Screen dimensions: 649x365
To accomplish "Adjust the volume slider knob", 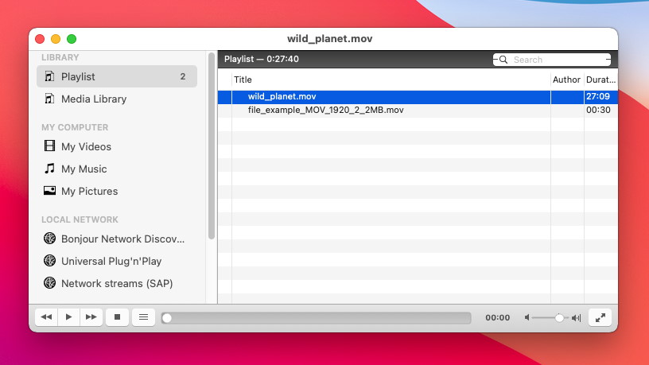I will tap(559, 318).
